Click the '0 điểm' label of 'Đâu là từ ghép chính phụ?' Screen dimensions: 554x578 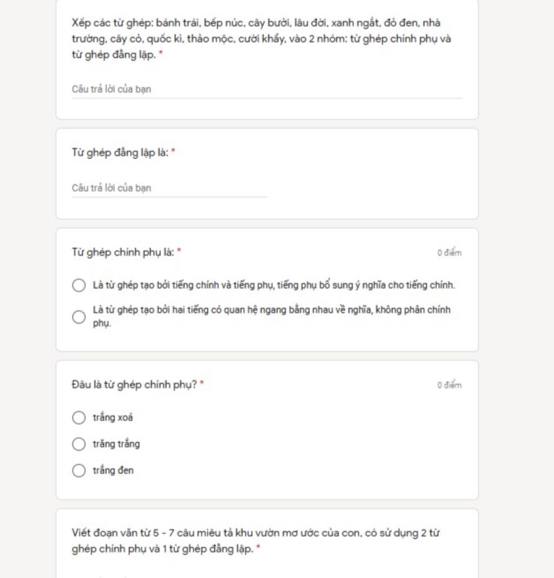(450, 385)
